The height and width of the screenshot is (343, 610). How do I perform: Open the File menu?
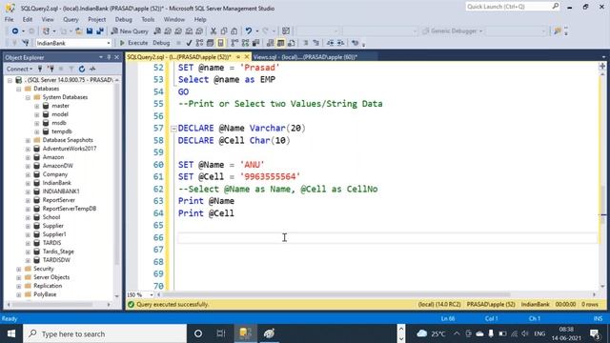pyautogui.click(x=9, y=19)
